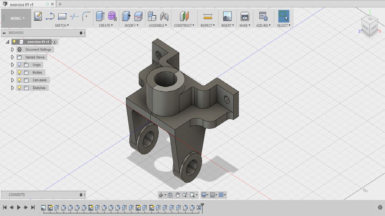Open the CREATE menu
Image resolution: width=385 pixels, height=216 pixels.
[x=106, y=26]
